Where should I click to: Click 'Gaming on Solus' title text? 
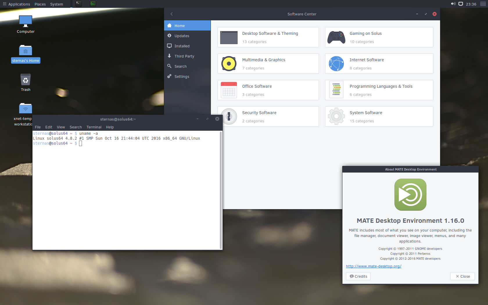(366, 33)
